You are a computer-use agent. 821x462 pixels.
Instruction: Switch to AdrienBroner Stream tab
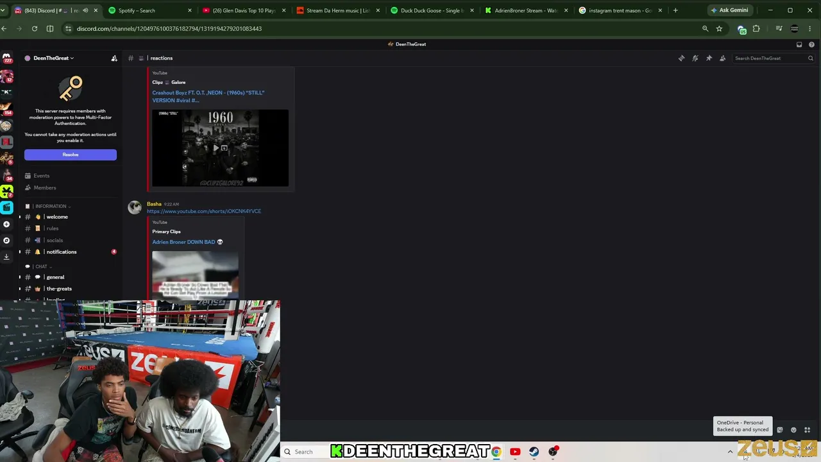[x=526, y=10]
